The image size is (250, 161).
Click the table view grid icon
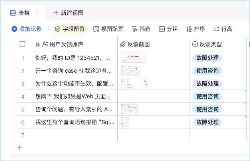point(13,13)
